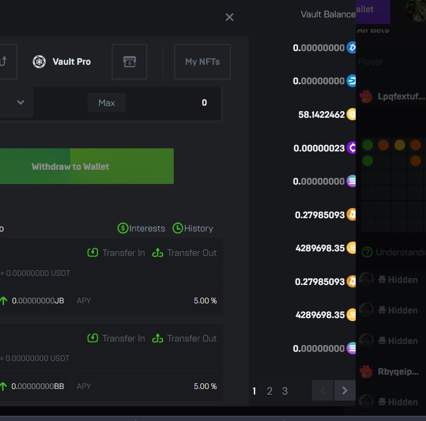Screen dimensions: 426x421
Task: Click Transfer Out for the BB row
Action: [x=184, y=338]
